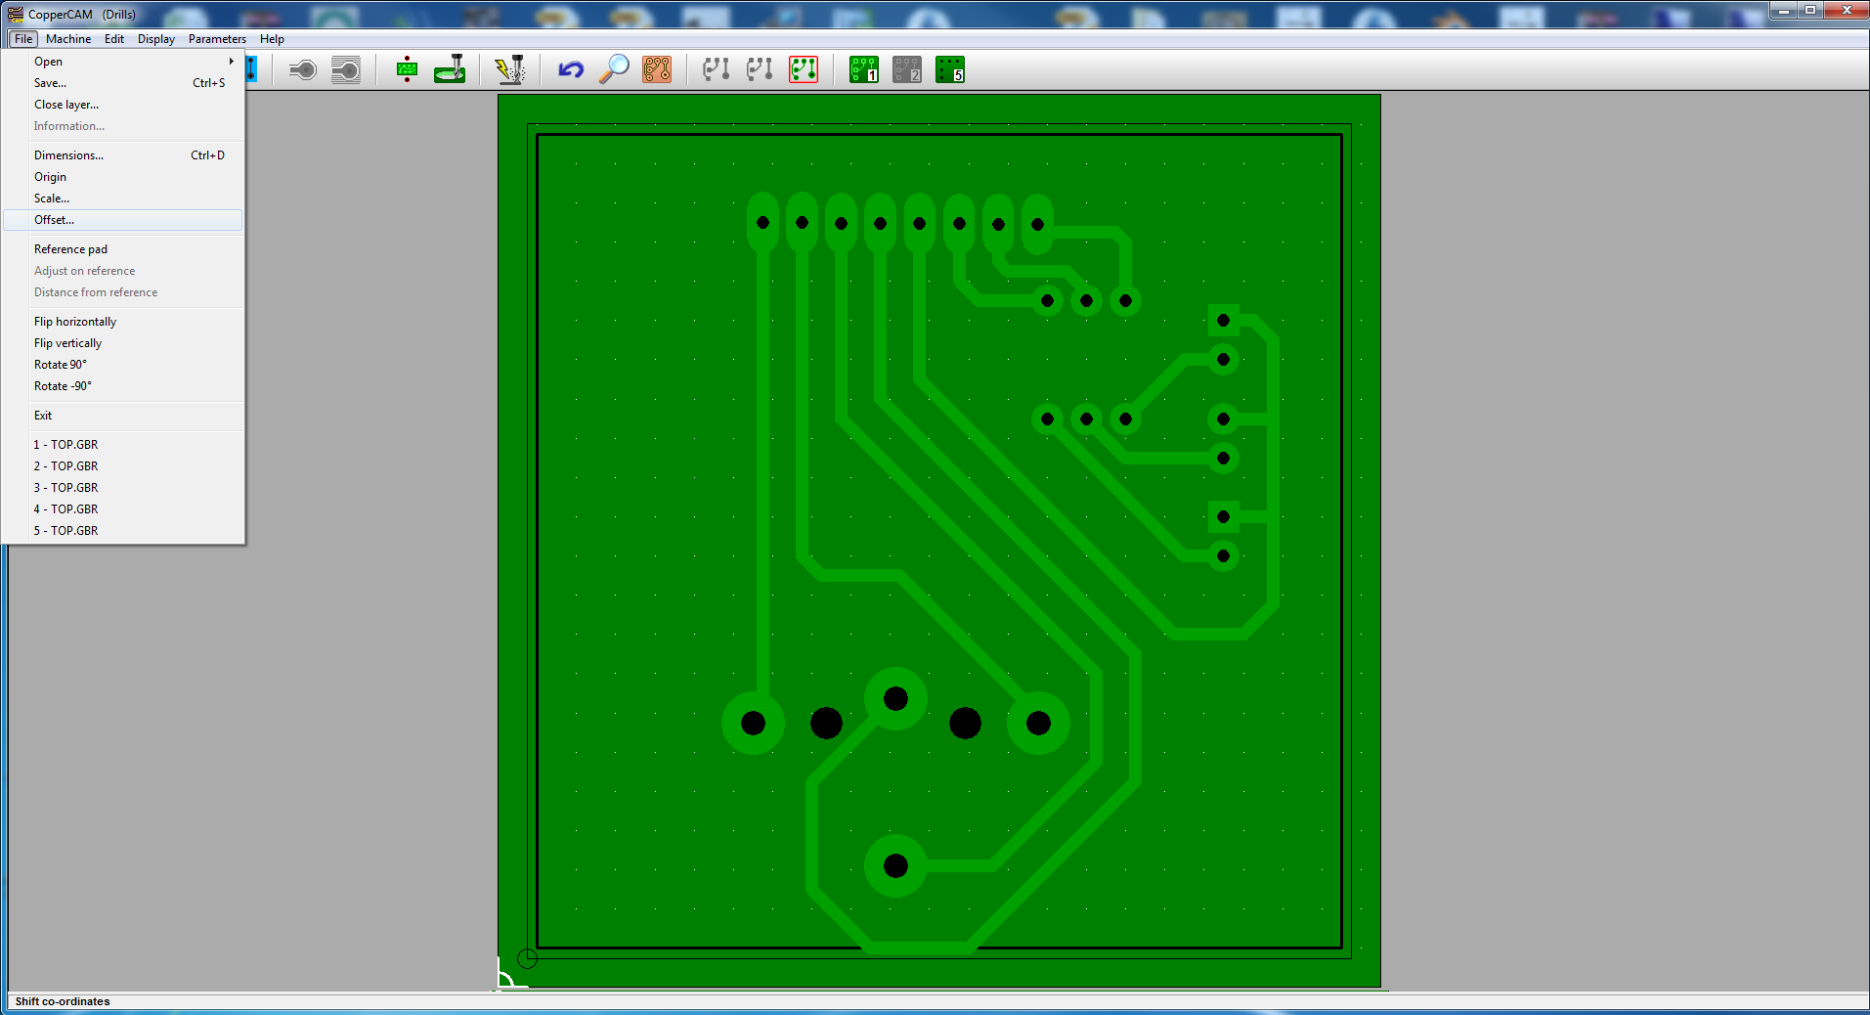
Task: Open the Machine menu
Action: point(68,39)
